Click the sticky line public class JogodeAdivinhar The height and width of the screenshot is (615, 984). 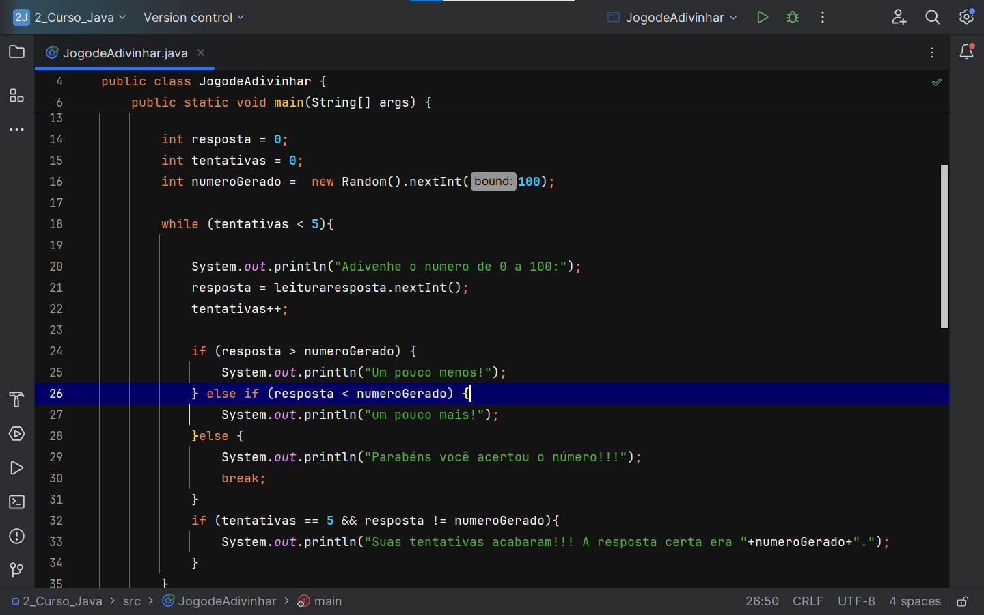tap(214, 81)
